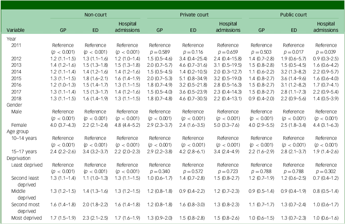Screen dimensions: 345x224
Task: Select the Age group section label
Action: click(x=17, y=131)
